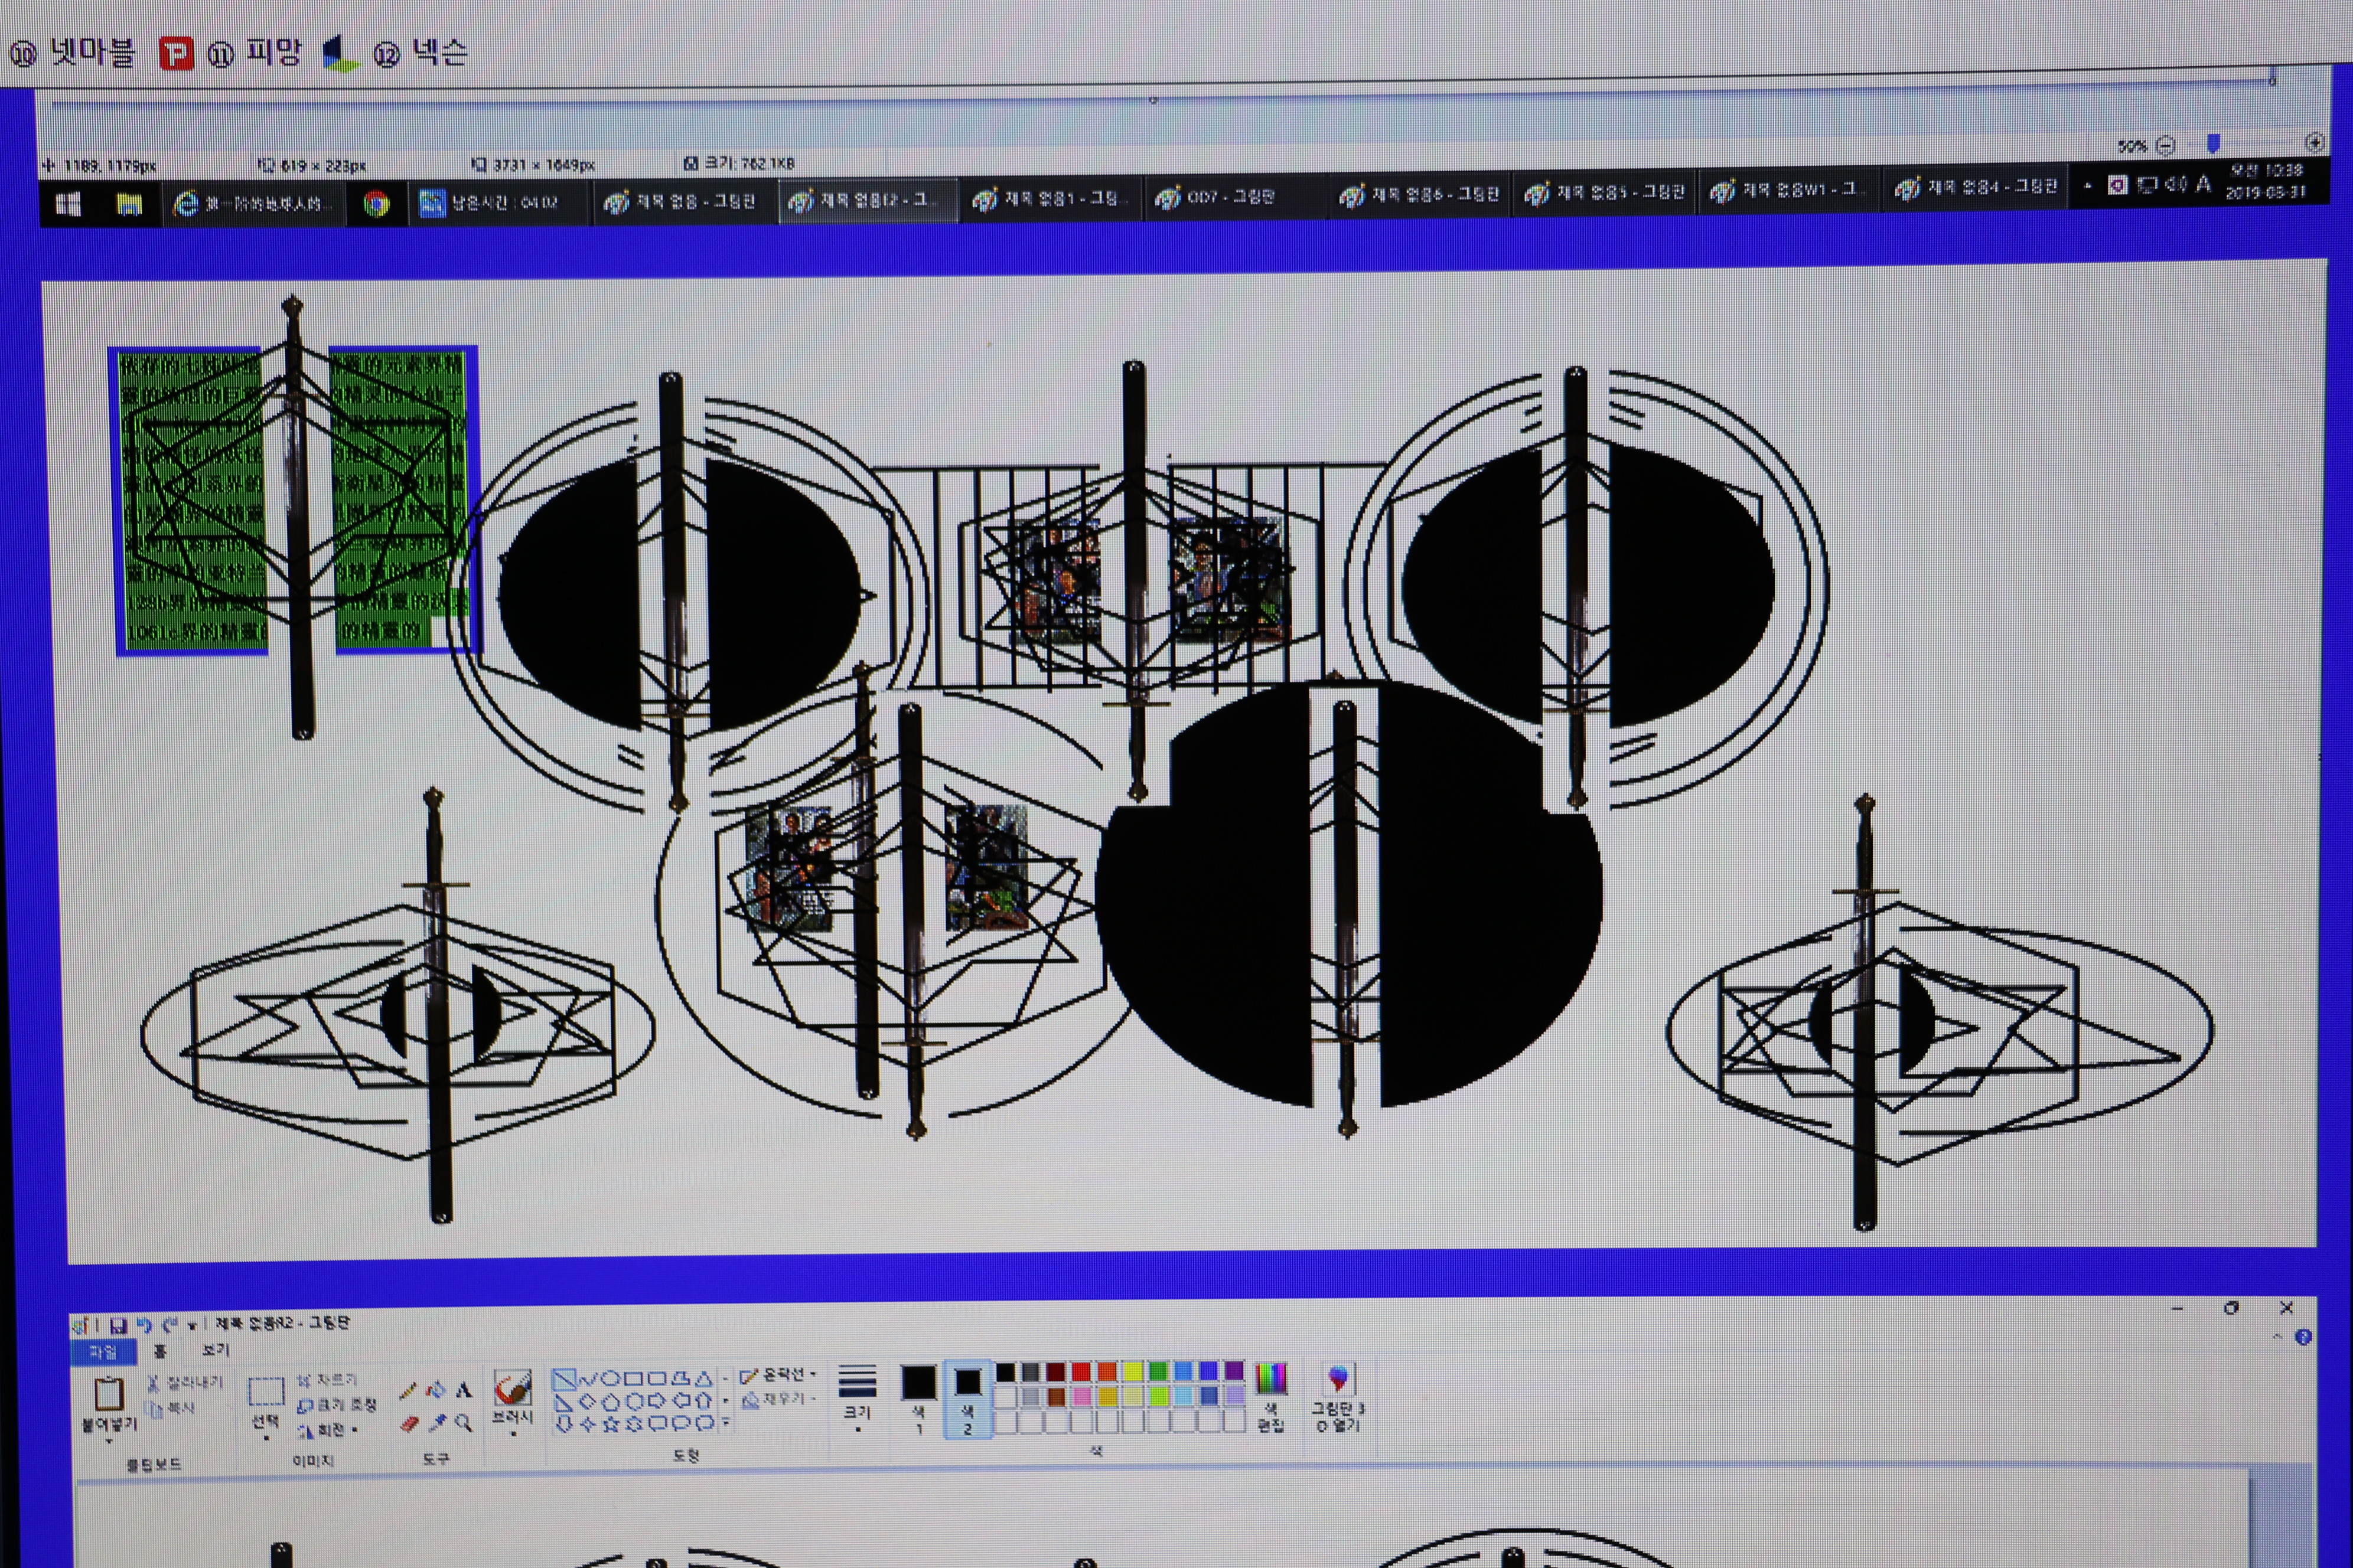Select the Text tool
Viewport: 2353px width, 1568px height.
(463, 1390)
